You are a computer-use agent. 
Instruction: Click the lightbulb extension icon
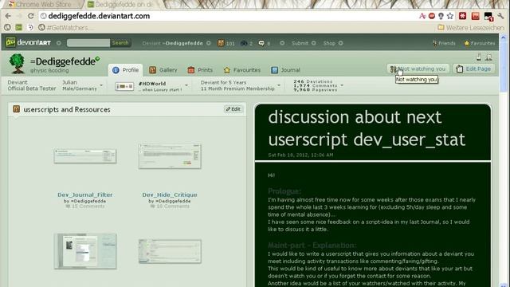point(441,16)
